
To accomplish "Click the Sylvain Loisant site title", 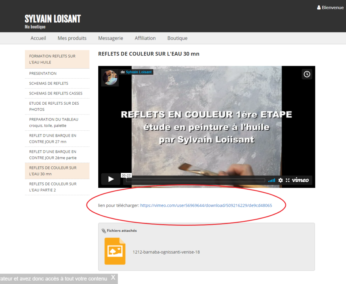I will [x=53, y=19].
